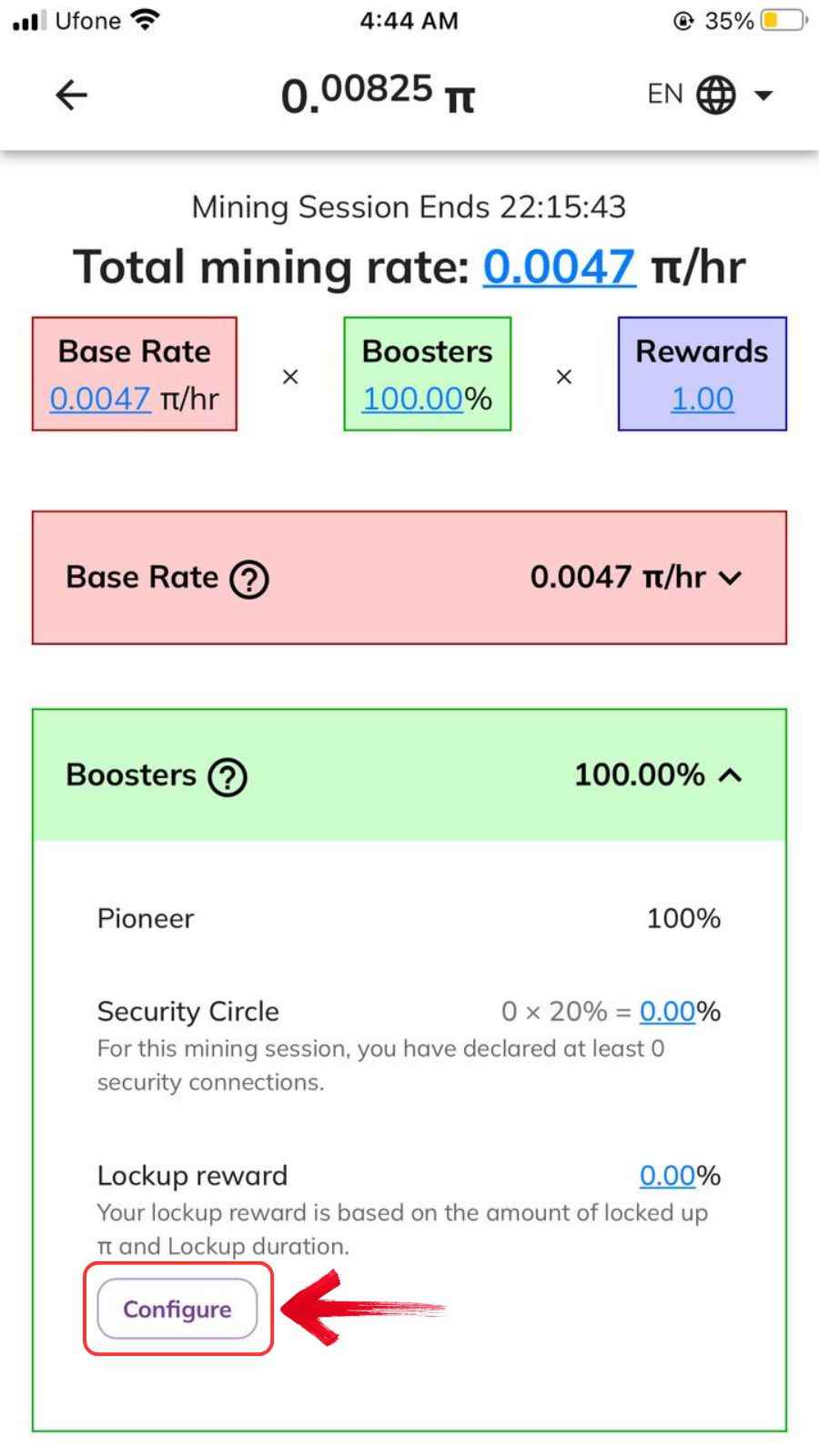Click the Boosters 100.00% link in green box
Viewport: 819px width, 1456px height.
point(413,399)
